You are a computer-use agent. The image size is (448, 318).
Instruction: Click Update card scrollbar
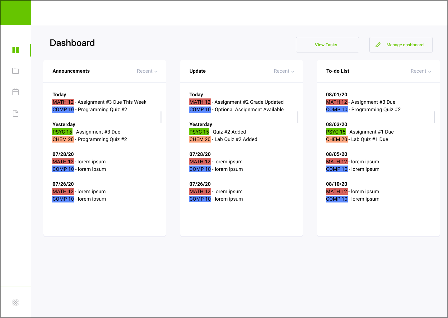(x=298, y=117)
